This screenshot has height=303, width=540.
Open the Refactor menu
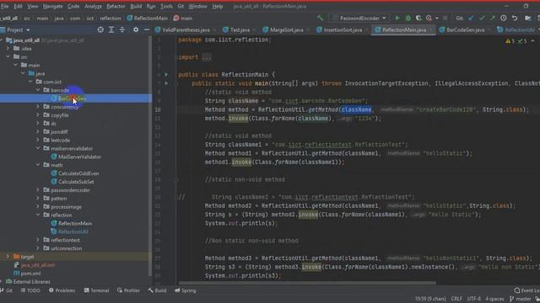point(116,6)
